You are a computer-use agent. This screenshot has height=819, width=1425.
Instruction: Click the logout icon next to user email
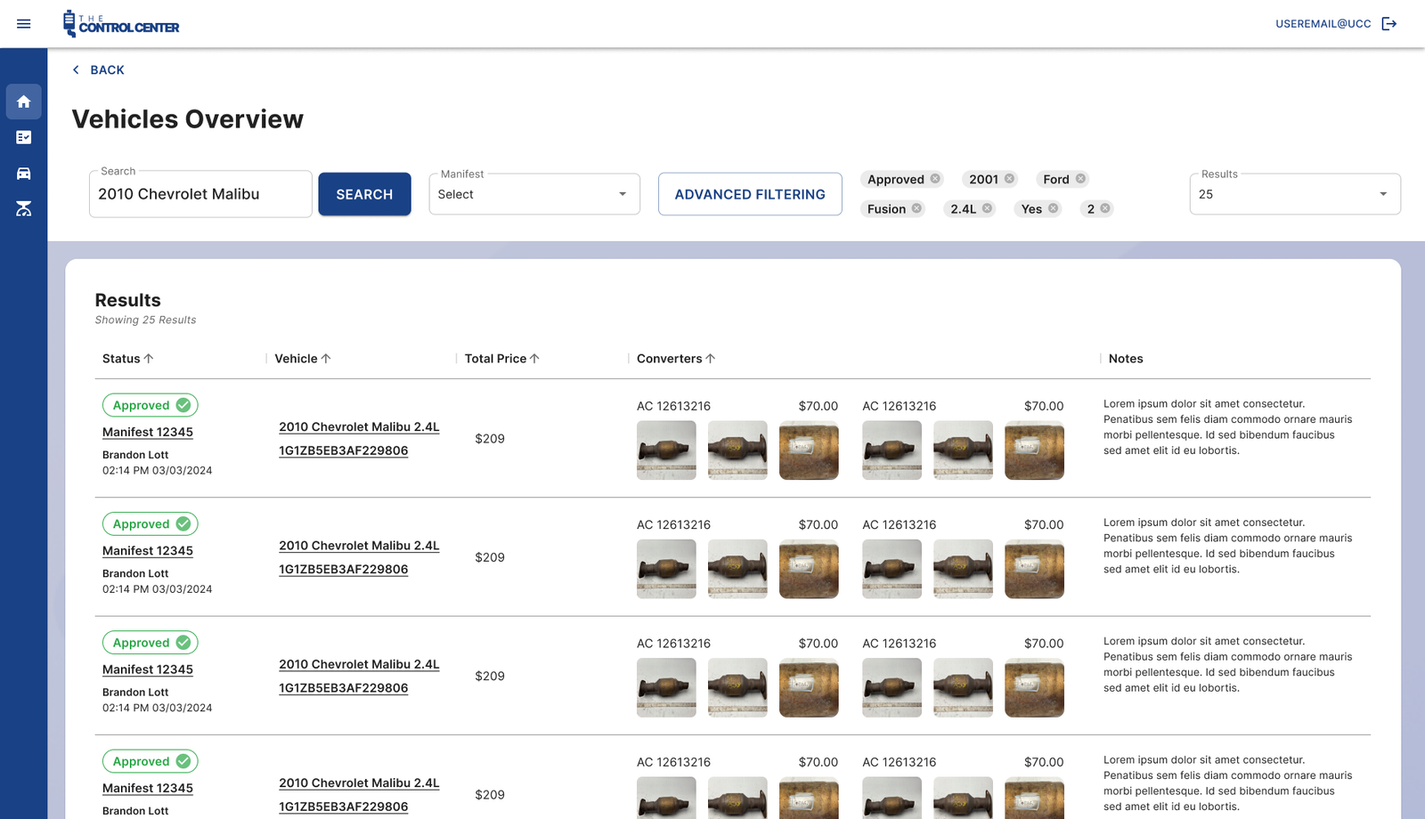click(x=1389, y=24)
